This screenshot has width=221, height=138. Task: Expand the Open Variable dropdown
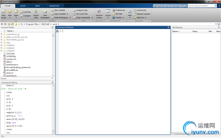click(x=67, y=14)
